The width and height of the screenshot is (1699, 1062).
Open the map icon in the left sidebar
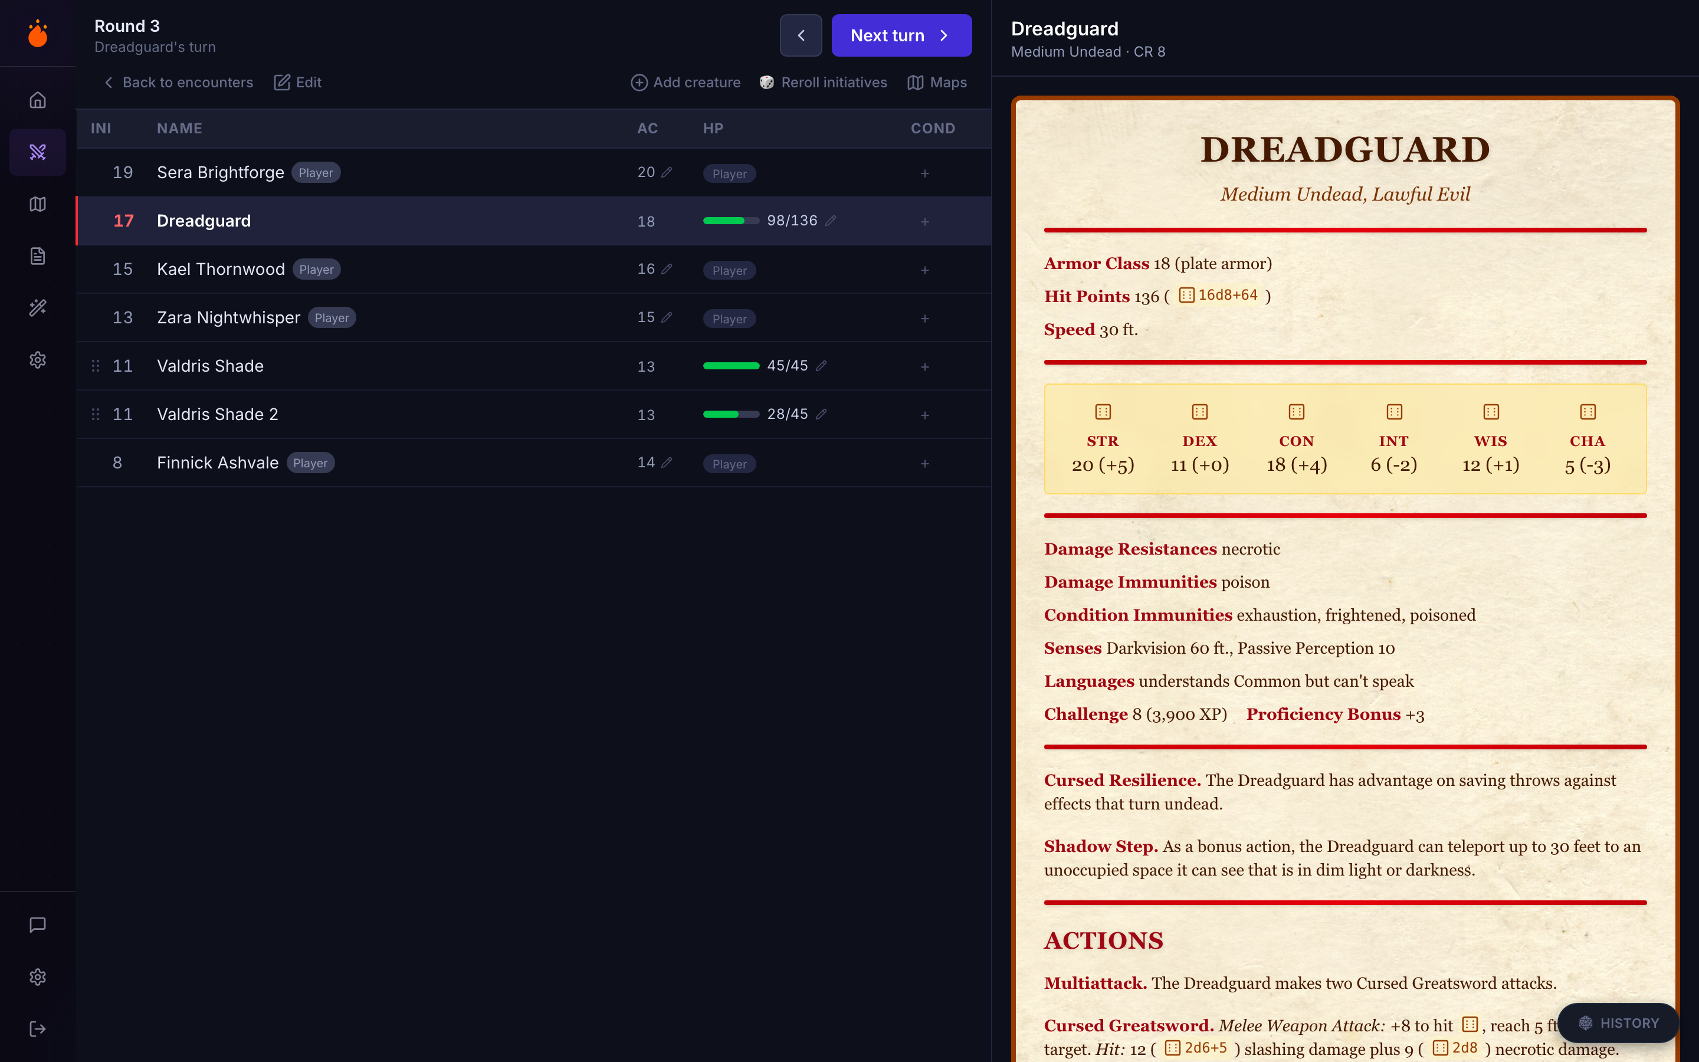coord(37,204)
